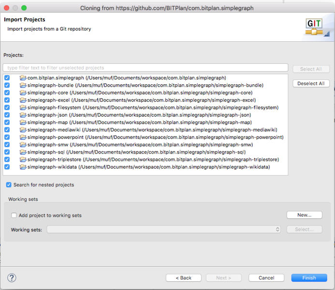Enable Add project to working sets
Viewport: 335px width, 290px height.
click(14, 215)
